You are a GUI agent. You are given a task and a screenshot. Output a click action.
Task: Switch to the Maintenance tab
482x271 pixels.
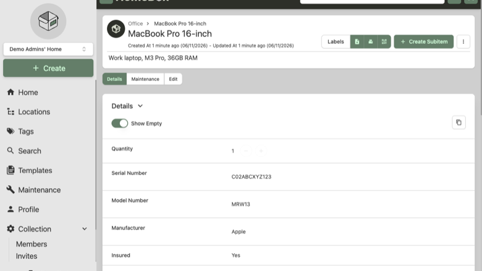145,79
